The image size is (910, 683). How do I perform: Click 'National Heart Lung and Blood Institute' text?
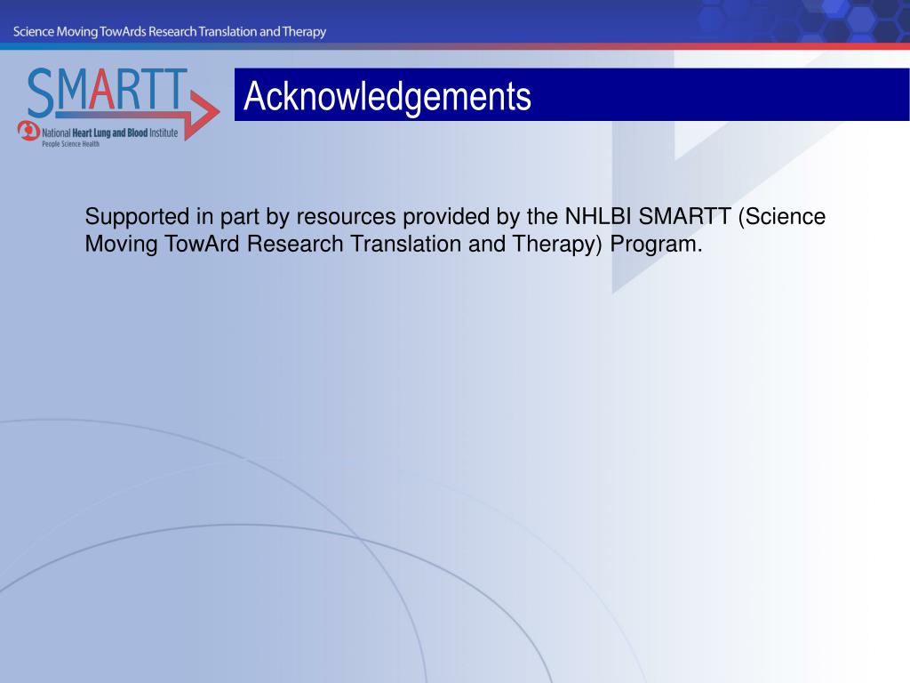point(109,133)
